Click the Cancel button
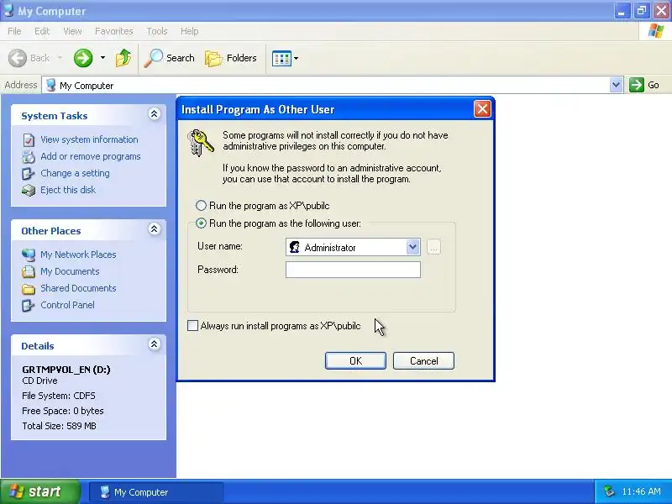Screen dimensions: 672x504 click(423, 361)
